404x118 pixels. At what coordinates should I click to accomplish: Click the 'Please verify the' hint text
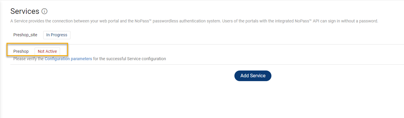28,59
